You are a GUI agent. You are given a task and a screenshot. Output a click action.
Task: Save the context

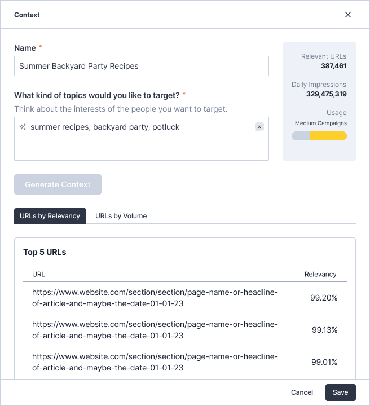click(x=340, y=392)
